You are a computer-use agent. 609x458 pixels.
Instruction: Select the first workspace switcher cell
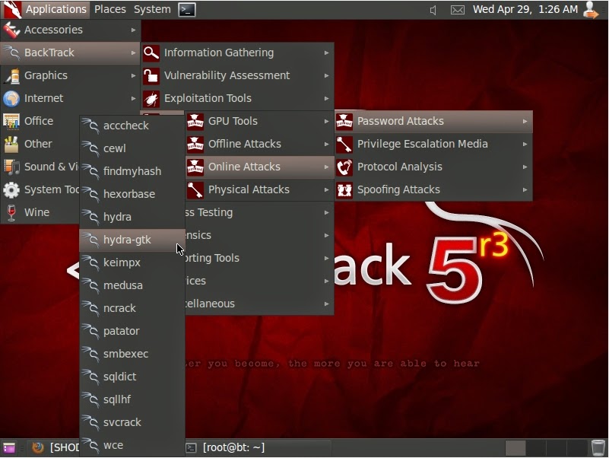tap(515, 448)
